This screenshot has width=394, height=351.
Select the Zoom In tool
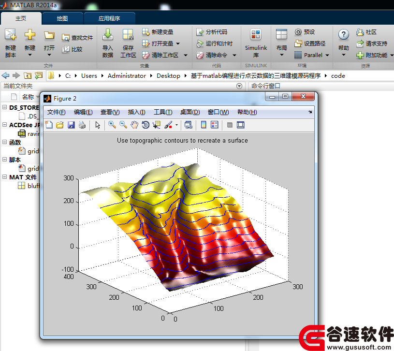click(x=112, y=125)
